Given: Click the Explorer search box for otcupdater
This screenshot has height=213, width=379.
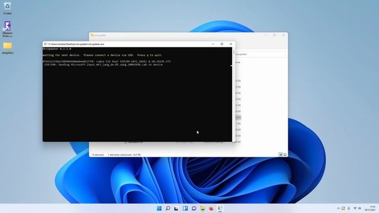Looking at the screenshot, I should tap(261, 54).
